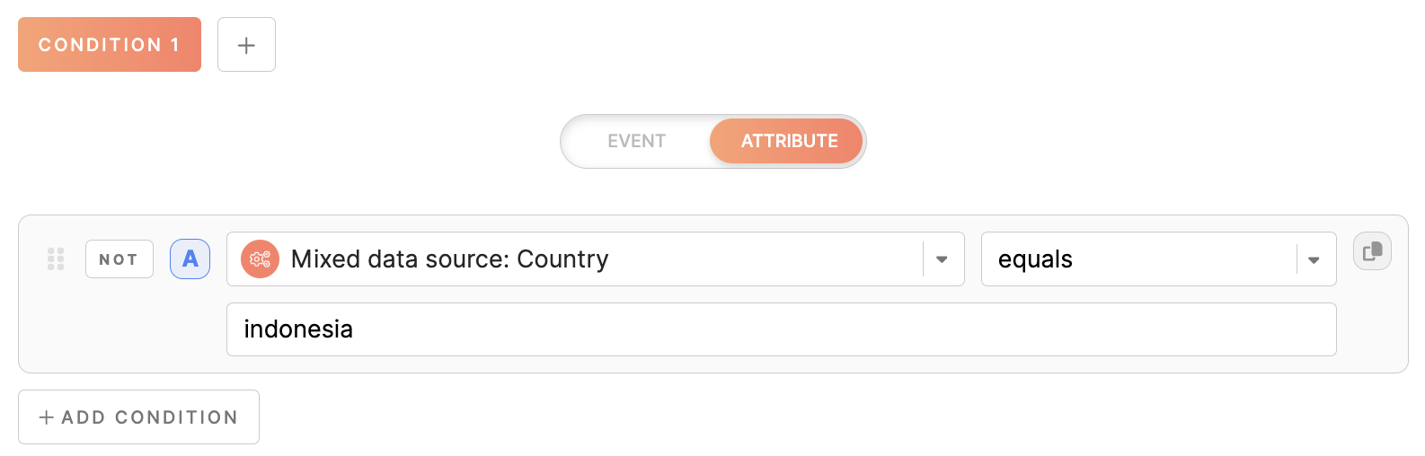Switch the toggle to Event

(x=636, y=141)
